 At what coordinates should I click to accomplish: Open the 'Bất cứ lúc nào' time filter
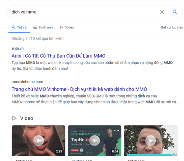(x=172, y=27)
